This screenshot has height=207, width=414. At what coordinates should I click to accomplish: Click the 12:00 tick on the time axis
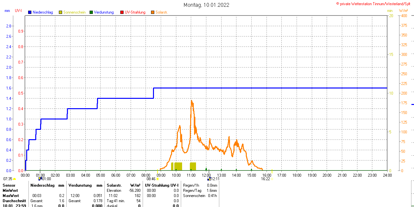206,175
